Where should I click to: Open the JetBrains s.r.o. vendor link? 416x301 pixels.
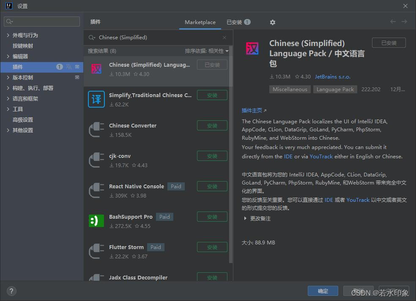coord(332,76)
